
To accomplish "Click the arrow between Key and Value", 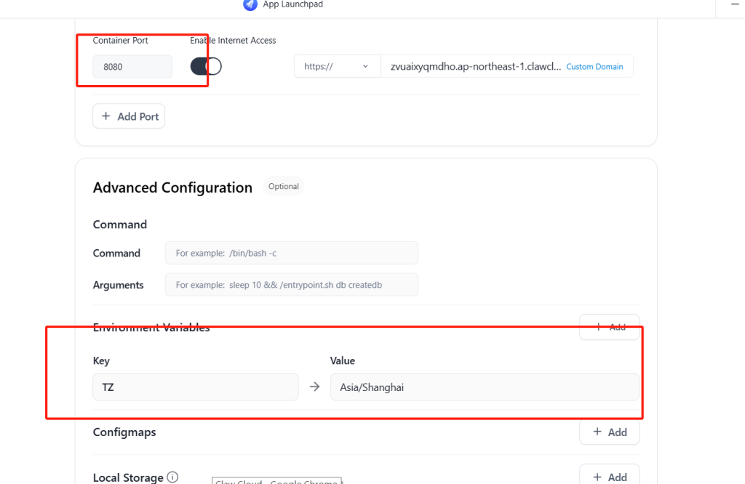I will tap(314, 387).
